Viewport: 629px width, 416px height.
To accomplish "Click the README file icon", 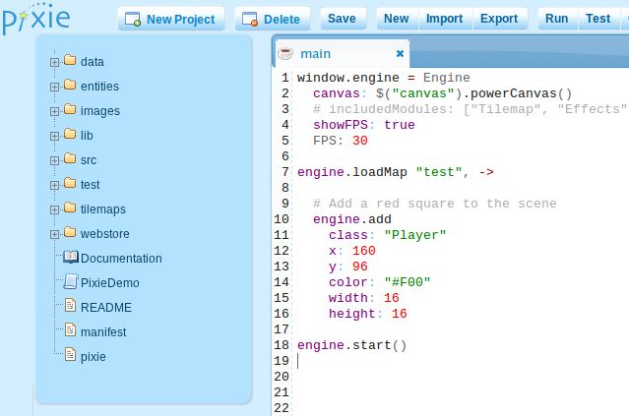I will tap(70, 306).
